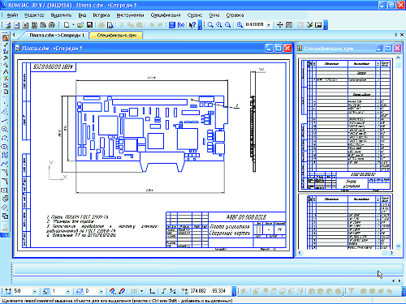Click the cursor step value 5.0 field
Viewport: 406px width, 304px height.
[23, 291]
